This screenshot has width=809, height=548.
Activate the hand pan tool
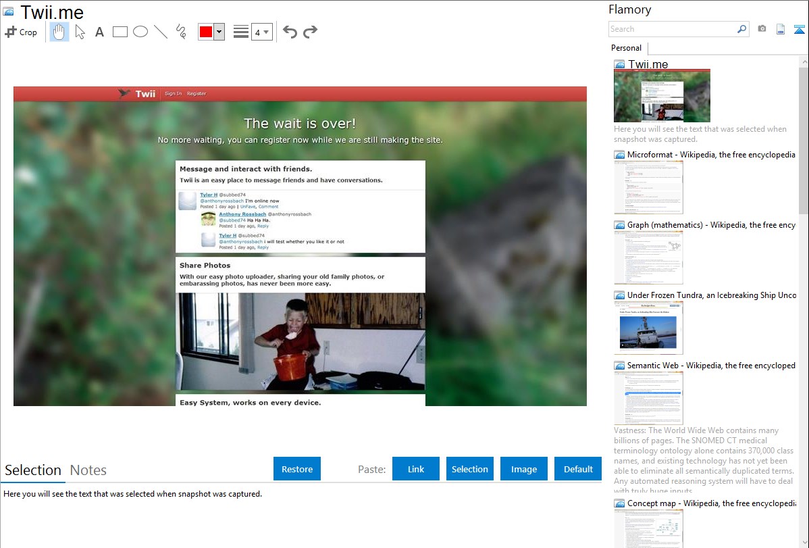tap(59, 32)
